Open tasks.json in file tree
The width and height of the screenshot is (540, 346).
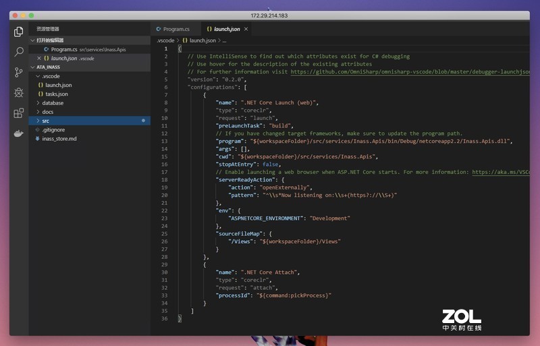point(57,94)
